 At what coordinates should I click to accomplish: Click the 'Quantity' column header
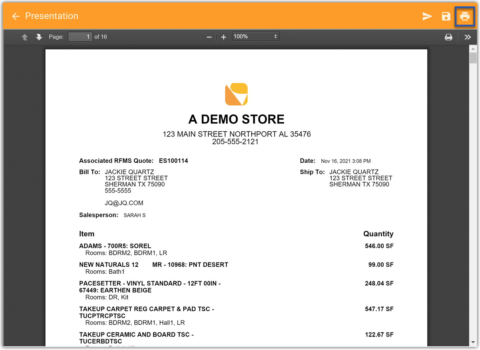click(x=378, y=234)
